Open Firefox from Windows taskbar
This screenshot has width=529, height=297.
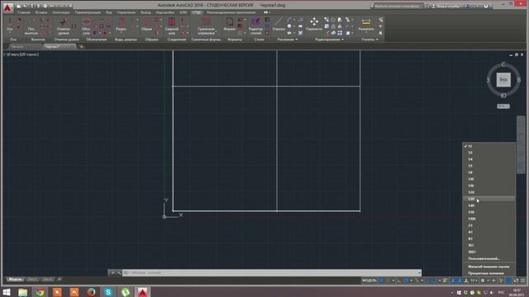click(91, 292)
